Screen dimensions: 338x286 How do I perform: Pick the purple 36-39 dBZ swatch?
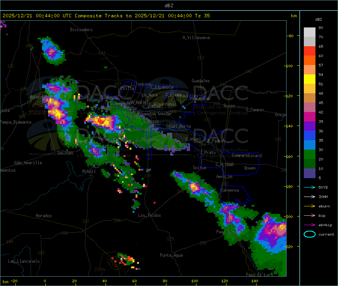click(x=309, y=126)
